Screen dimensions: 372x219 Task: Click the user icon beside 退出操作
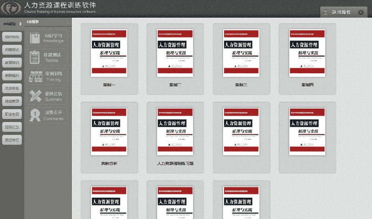pos(326,13)
